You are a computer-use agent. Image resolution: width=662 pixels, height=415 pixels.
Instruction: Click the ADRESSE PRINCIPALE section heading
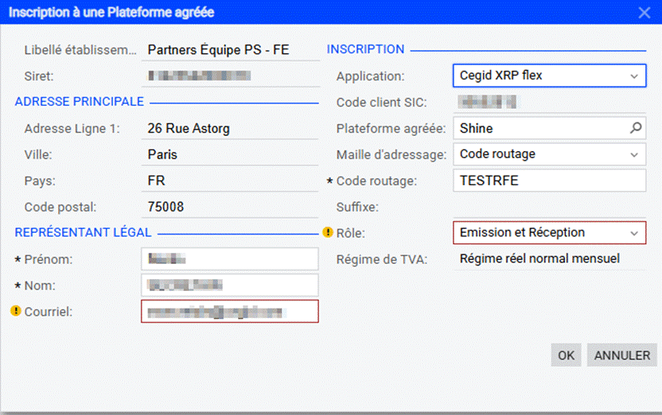(80, 102)
